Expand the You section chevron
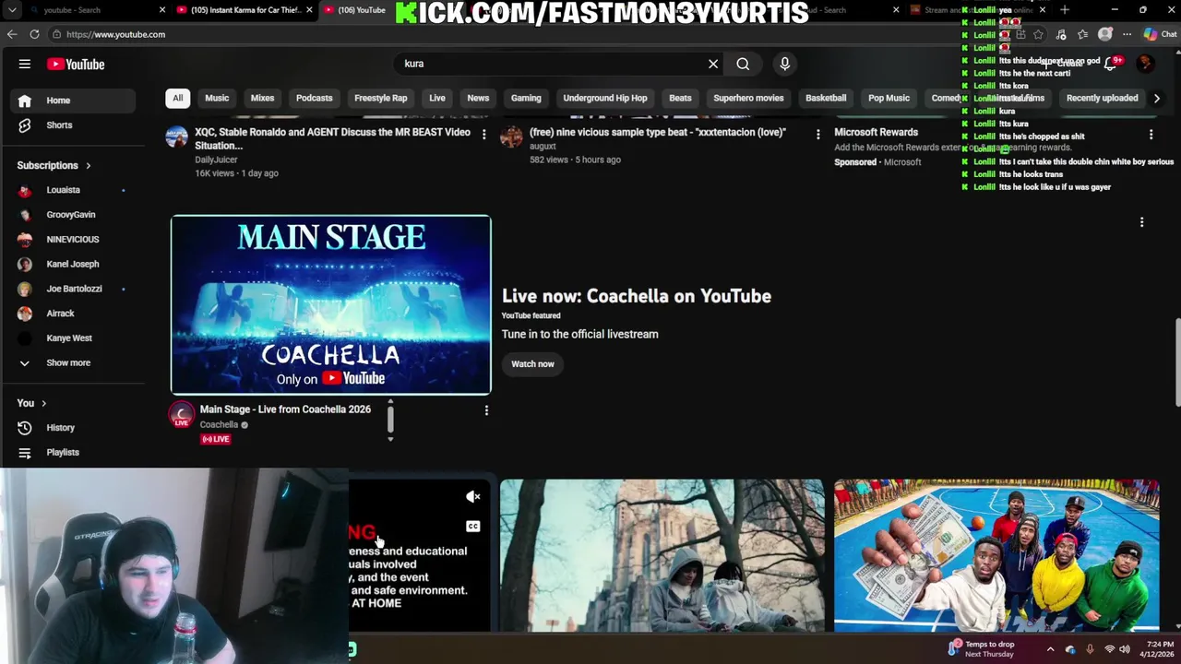The width and height of the screenshot is (1181, 664). pos(43,404)
